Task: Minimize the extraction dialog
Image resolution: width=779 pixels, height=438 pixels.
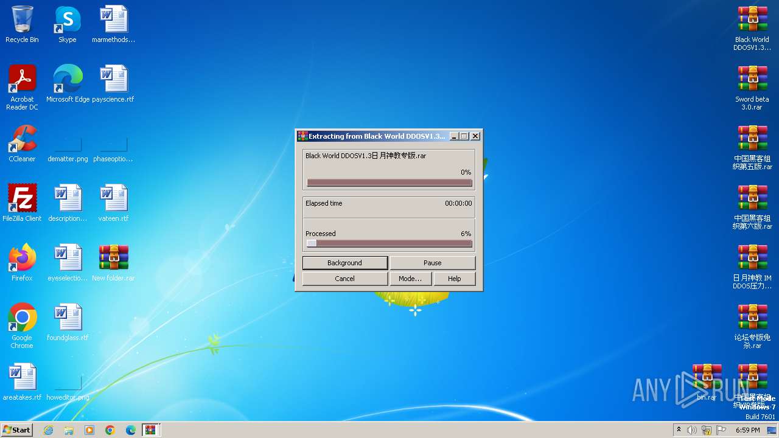Action: pyautogui.click(x=453, y=136)
